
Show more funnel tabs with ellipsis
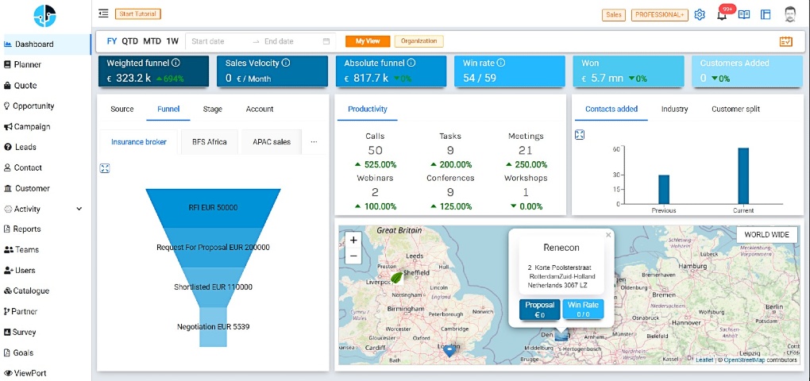[314, 142]
